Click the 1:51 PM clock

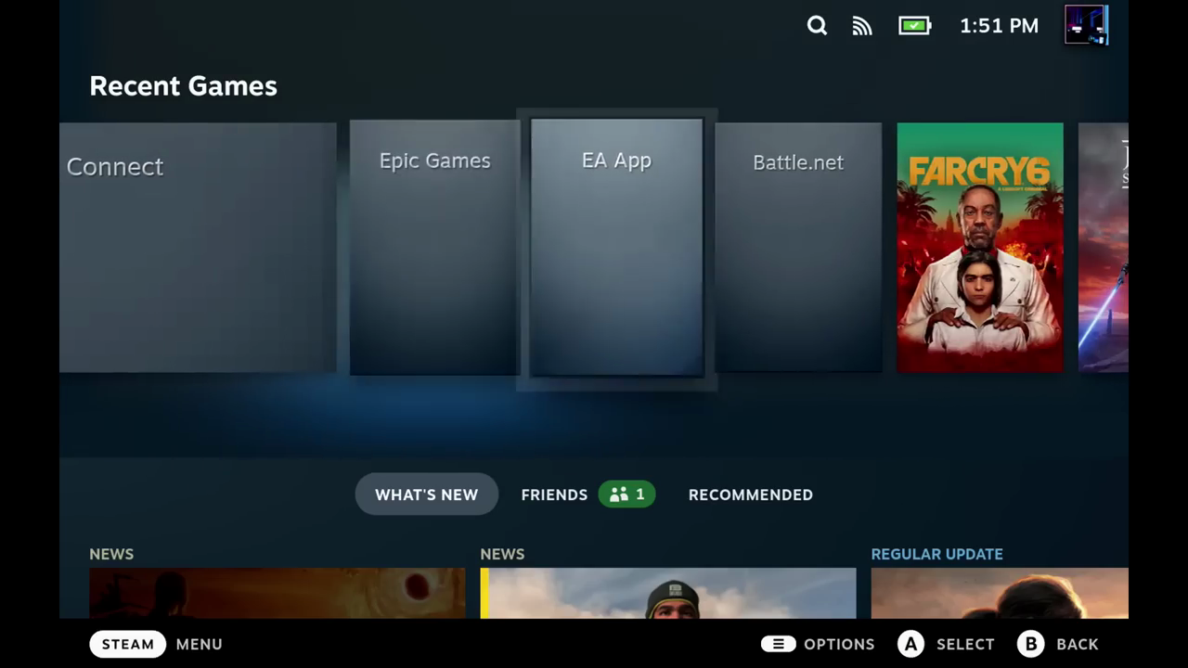(999, 26)
